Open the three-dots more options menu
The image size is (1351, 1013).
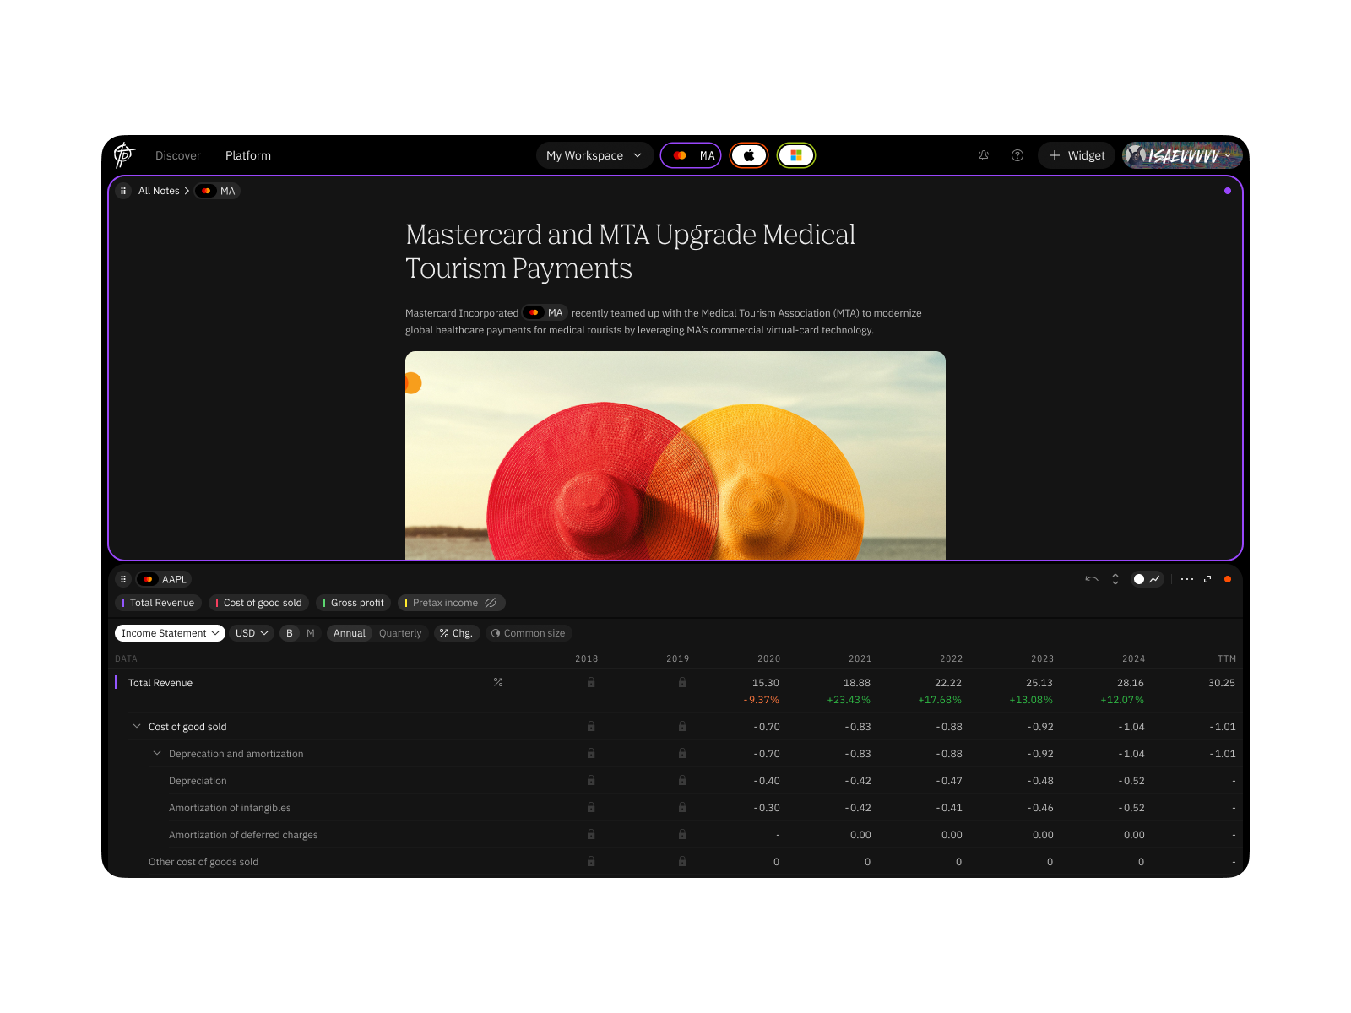tap(1187, 579)
